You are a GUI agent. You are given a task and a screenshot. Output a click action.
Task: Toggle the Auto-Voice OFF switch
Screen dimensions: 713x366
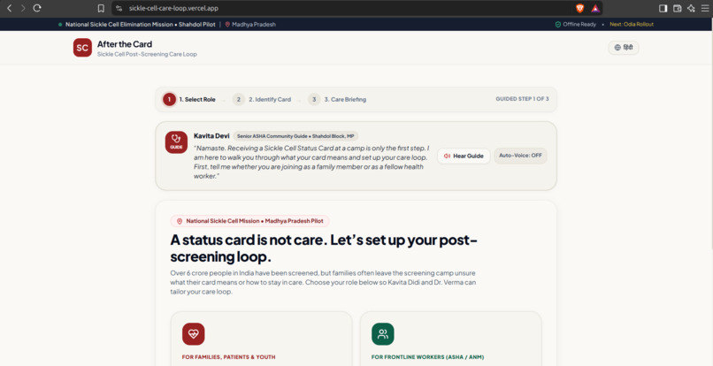pos(520,156)
